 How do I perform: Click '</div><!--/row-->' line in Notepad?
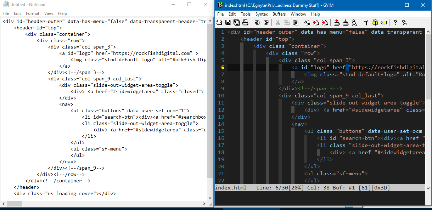coord(61,174)
